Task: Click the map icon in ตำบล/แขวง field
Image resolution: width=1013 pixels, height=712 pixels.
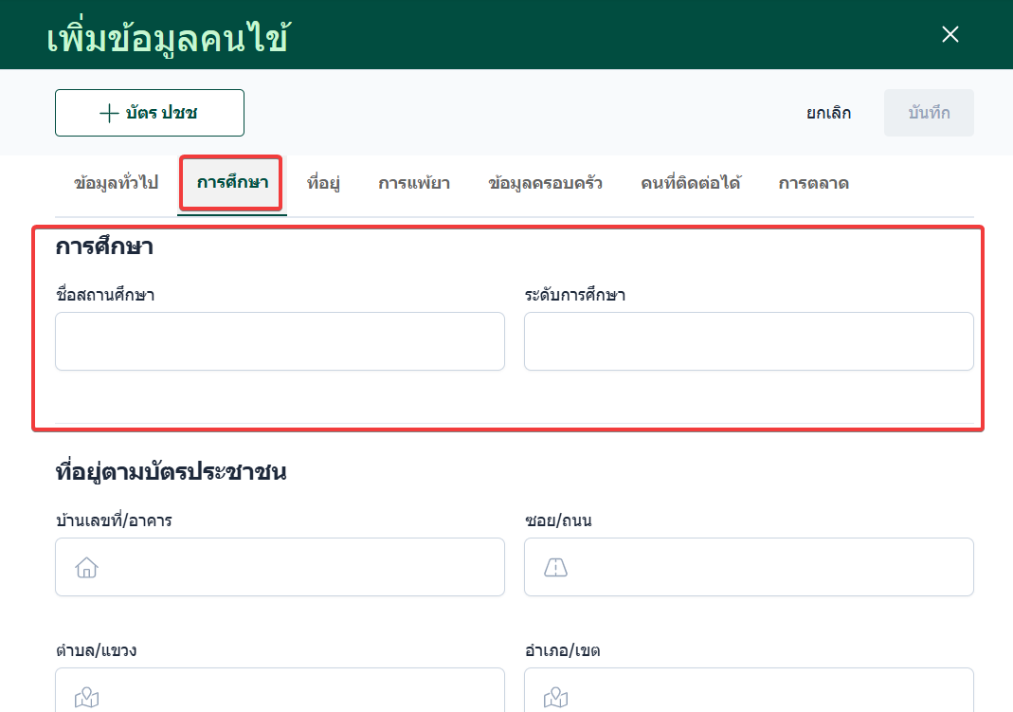Action: click(86, 699)
